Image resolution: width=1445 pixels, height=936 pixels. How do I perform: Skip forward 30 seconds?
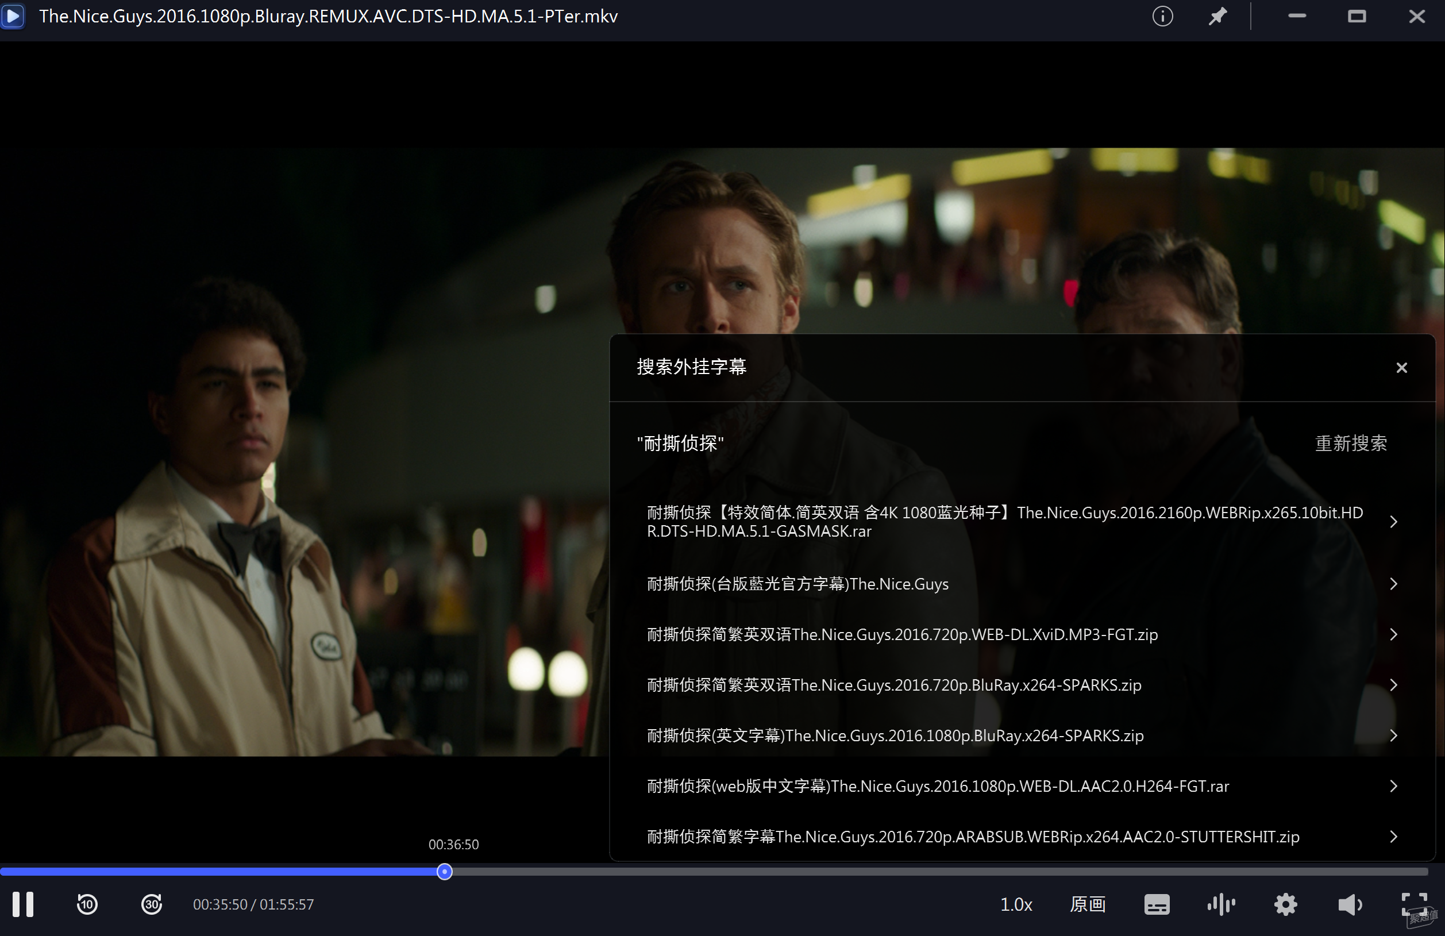(x=152, y=904)
